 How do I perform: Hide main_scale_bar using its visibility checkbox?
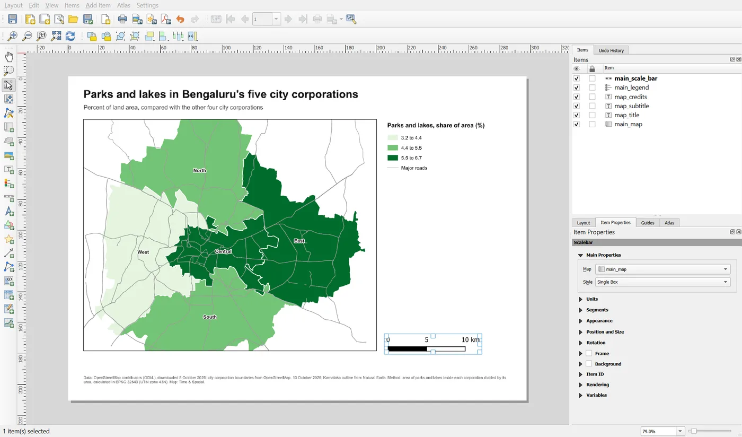pyautogui.click(x=577, y=78)
